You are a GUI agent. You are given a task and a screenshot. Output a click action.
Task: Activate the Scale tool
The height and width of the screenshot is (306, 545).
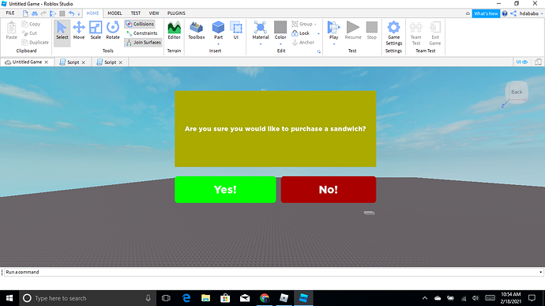coord(96,31)
